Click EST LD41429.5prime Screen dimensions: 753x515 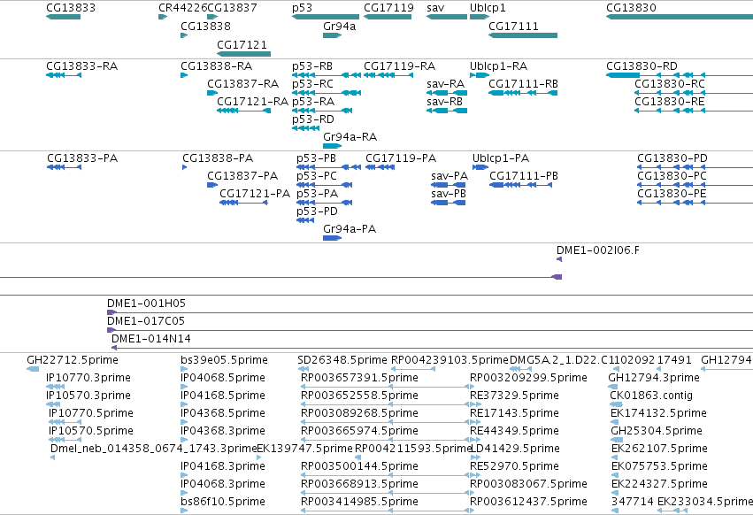(x=476, y=457)
